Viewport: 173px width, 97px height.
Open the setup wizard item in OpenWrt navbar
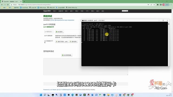point(61,11)
